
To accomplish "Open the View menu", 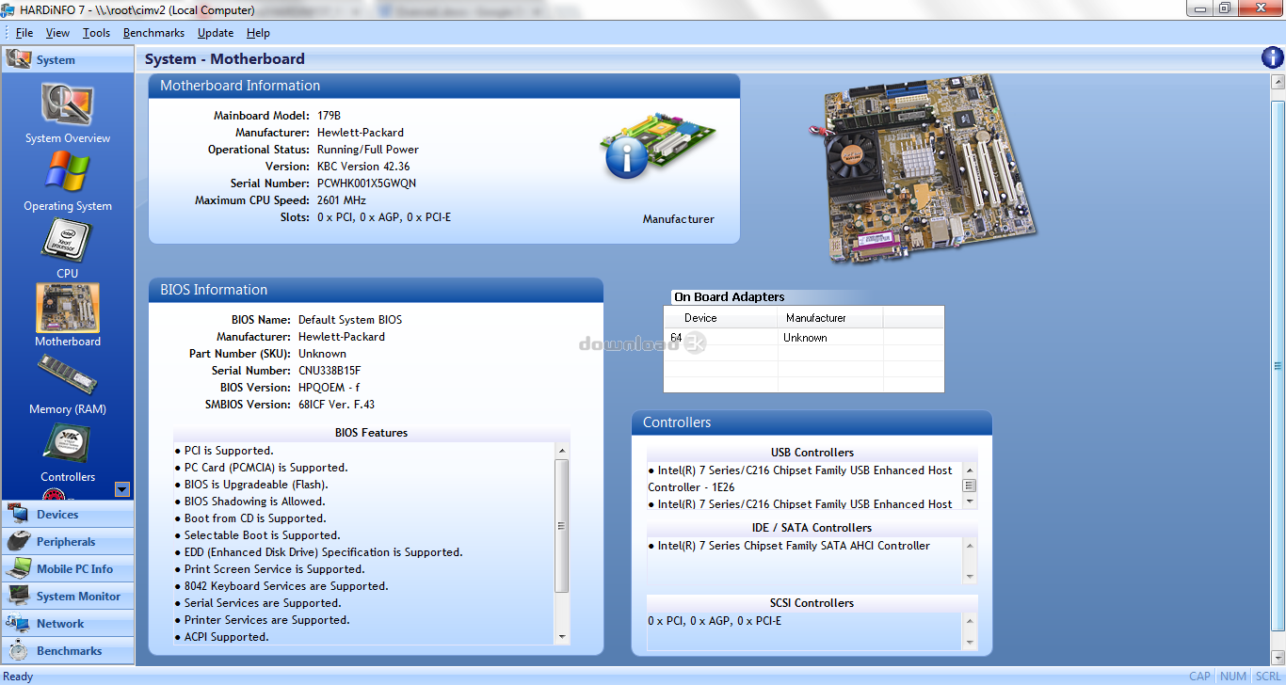I will pos(57,32).
